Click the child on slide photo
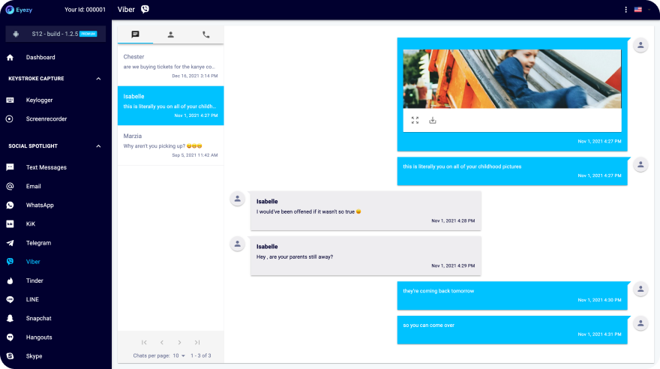This screenshot has height=369, width=660. (511, 79)
